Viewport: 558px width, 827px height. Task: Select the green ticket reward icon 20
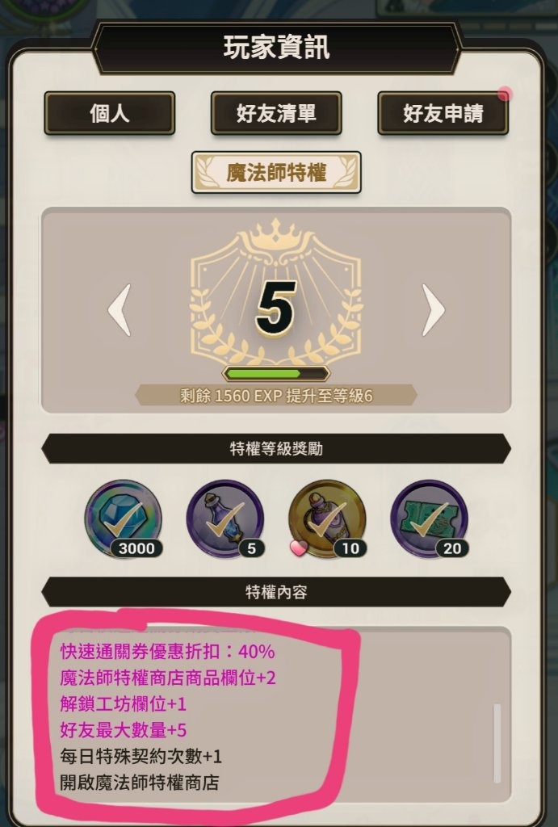(x=430, y=518)
